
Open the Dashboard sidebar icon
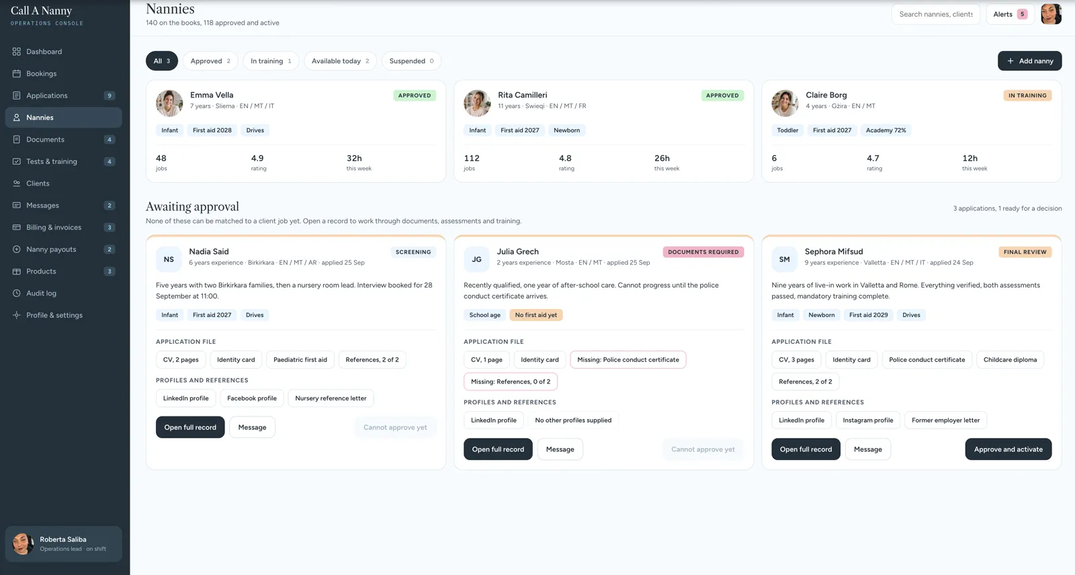point(17,52)
